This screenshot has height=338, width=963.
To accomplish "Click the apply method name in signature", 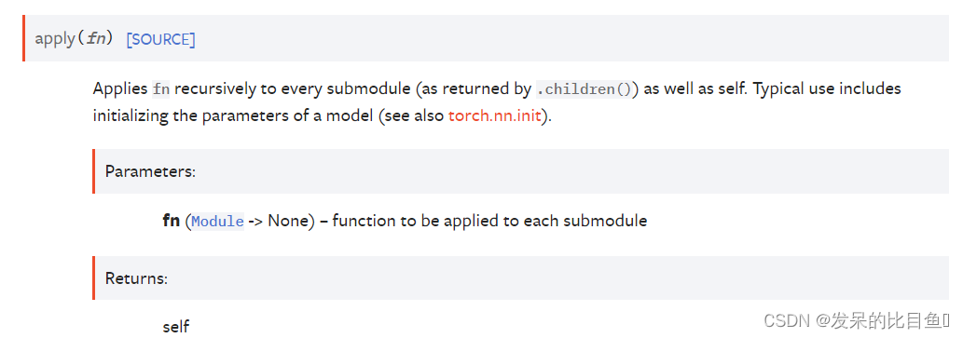I will [x=55, y=39].
